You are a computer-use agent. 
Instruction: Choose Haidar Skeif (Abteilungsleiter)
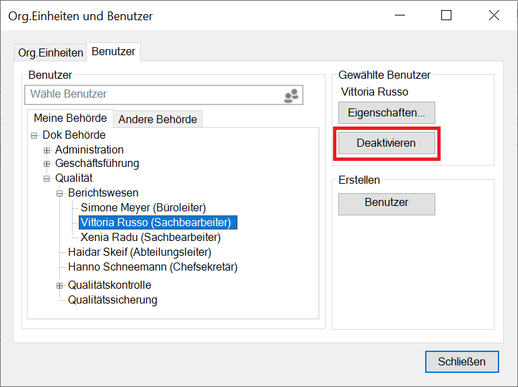[x=139, y=252]
